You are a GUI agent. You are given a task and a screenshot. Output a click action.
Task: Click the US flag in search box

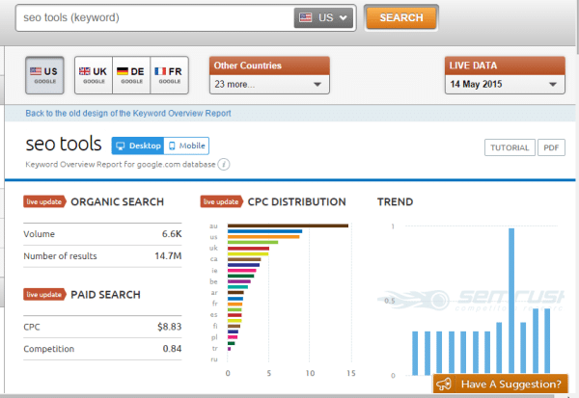[305, 17]
